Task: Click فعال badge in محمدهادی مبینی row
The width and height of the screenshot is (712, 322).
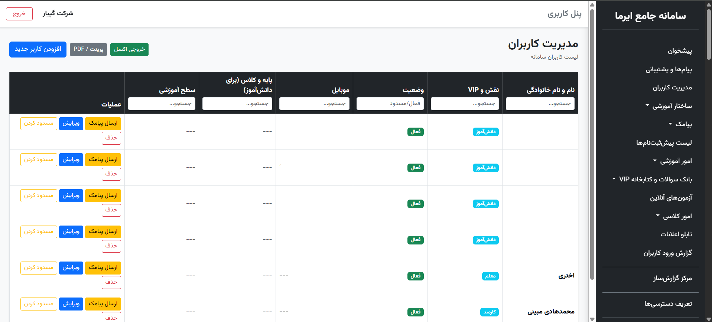Action: click(x=415, y=312)
